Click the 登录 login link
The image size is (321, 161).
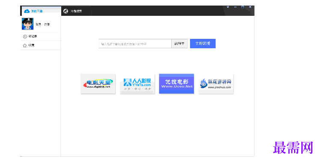pyautogui.click(x=38, y=24)
